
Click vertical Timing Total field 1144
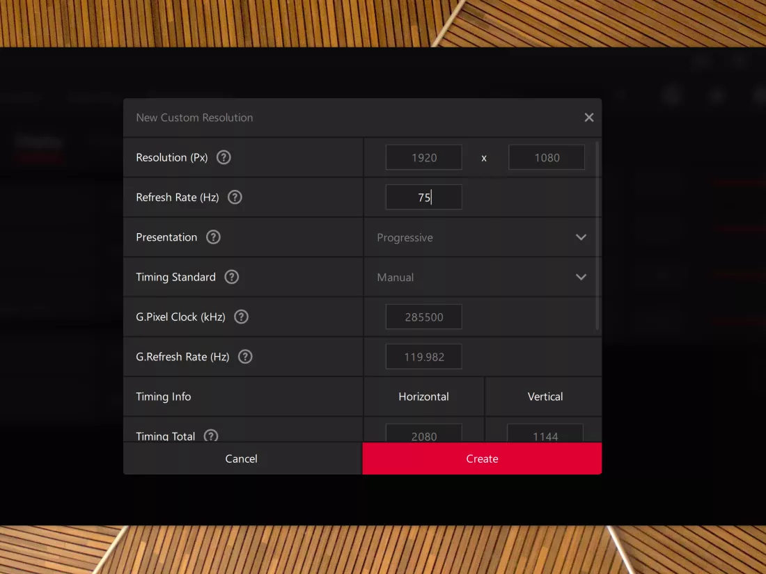(x=545, y=433)
